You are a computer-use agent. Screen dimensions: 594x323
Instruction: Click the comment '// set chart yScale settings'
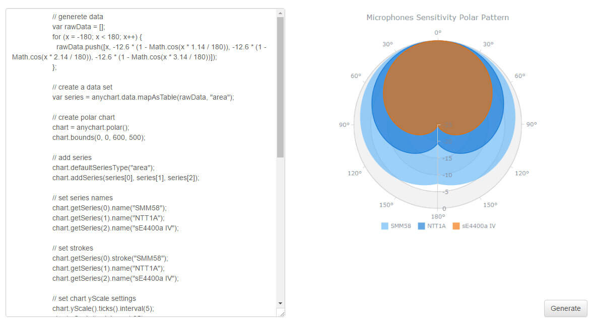pos(94,298)
